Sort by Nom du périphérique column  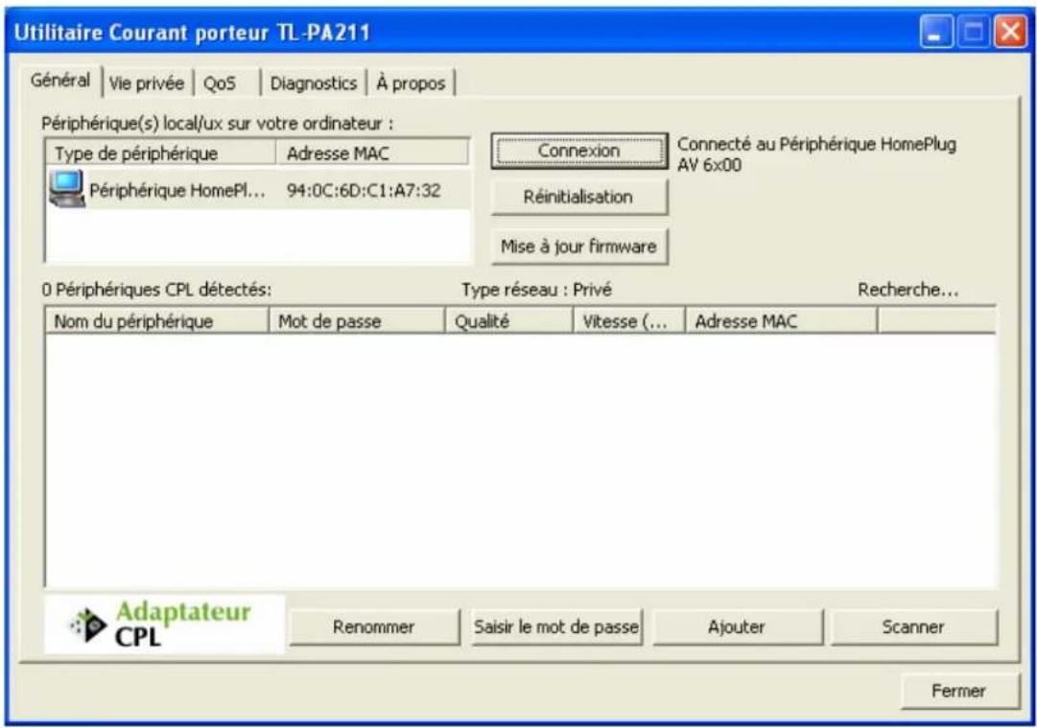pyautogui.click(x=156, y=321)
